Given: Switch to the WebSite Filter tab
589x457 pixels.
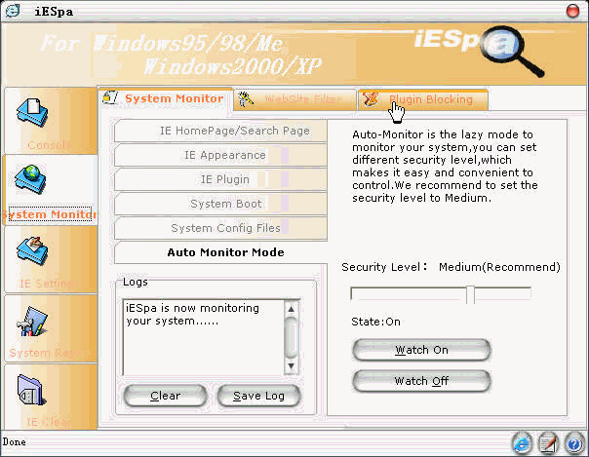Looking at the screenshot, I should click(x=294, y=99).
